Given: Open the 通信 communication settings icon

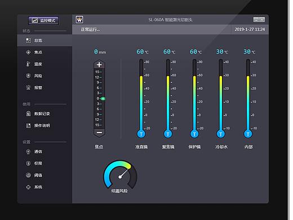Looking at the screenshot, I should point(28,152).
